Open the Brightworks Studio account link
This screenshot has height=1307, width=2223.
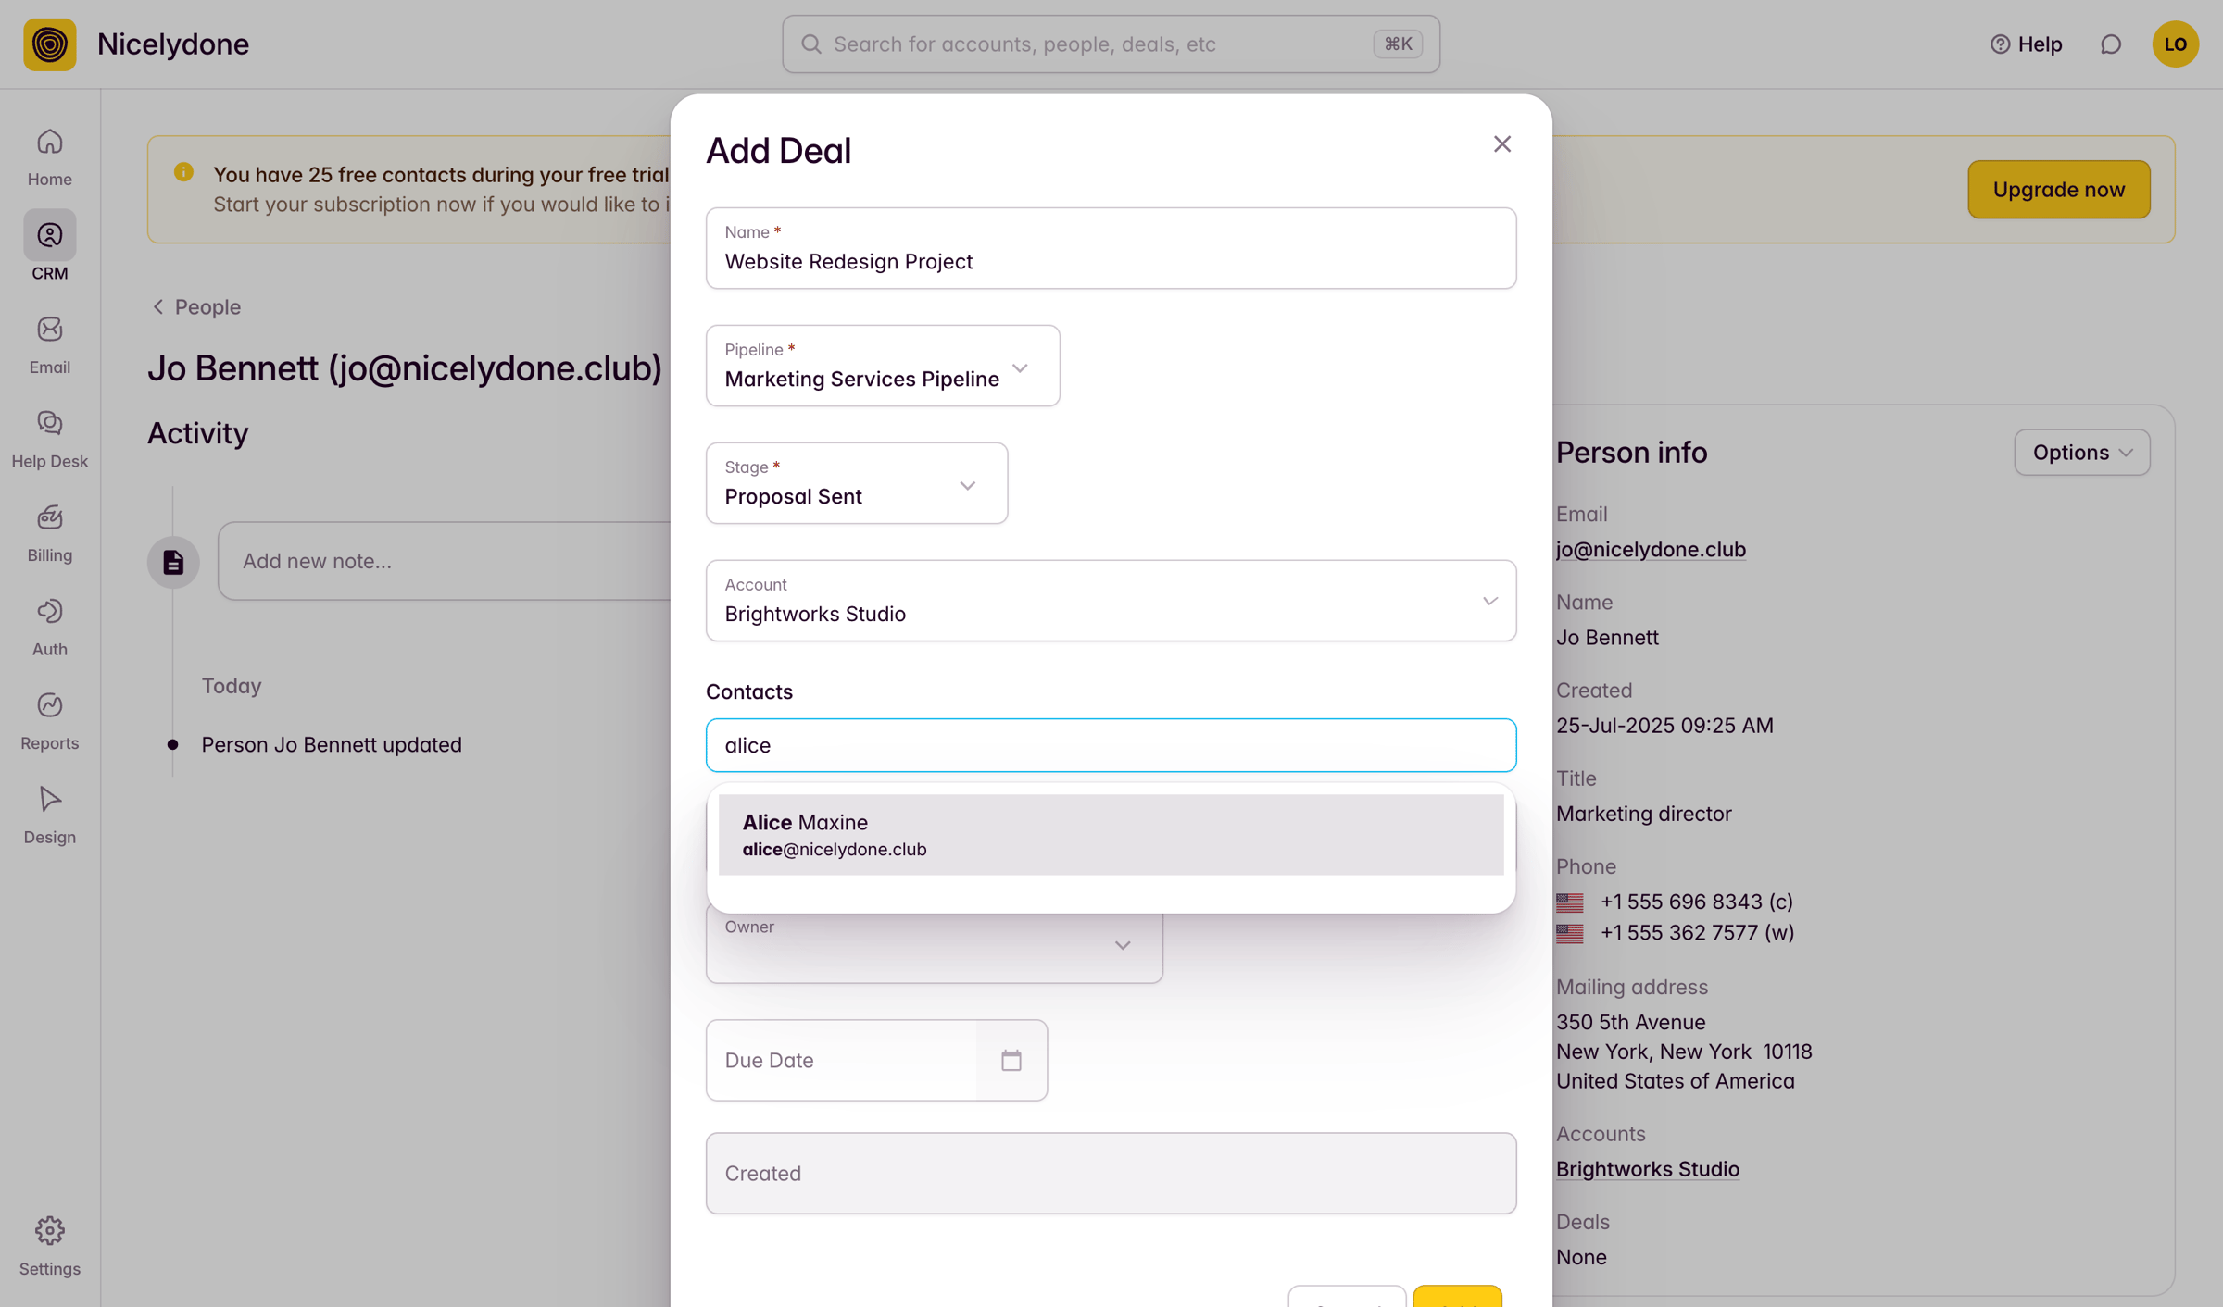coord(1647,1169)
